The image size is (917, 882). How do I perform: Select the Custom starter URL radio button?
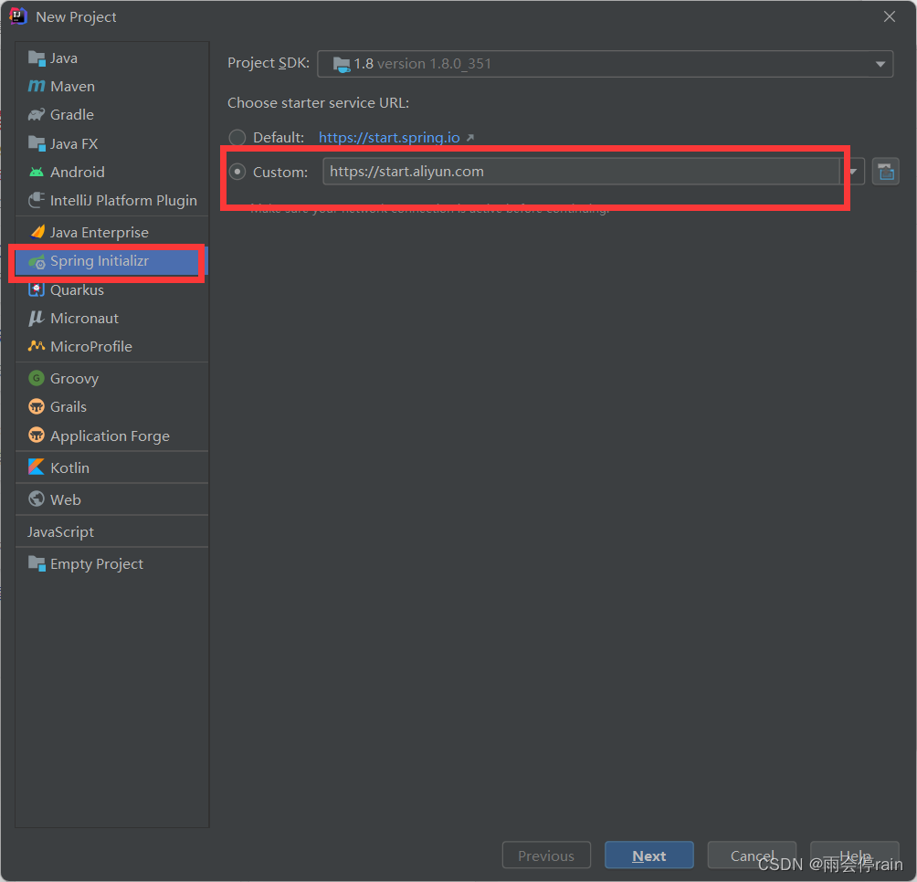coord(237,172)
